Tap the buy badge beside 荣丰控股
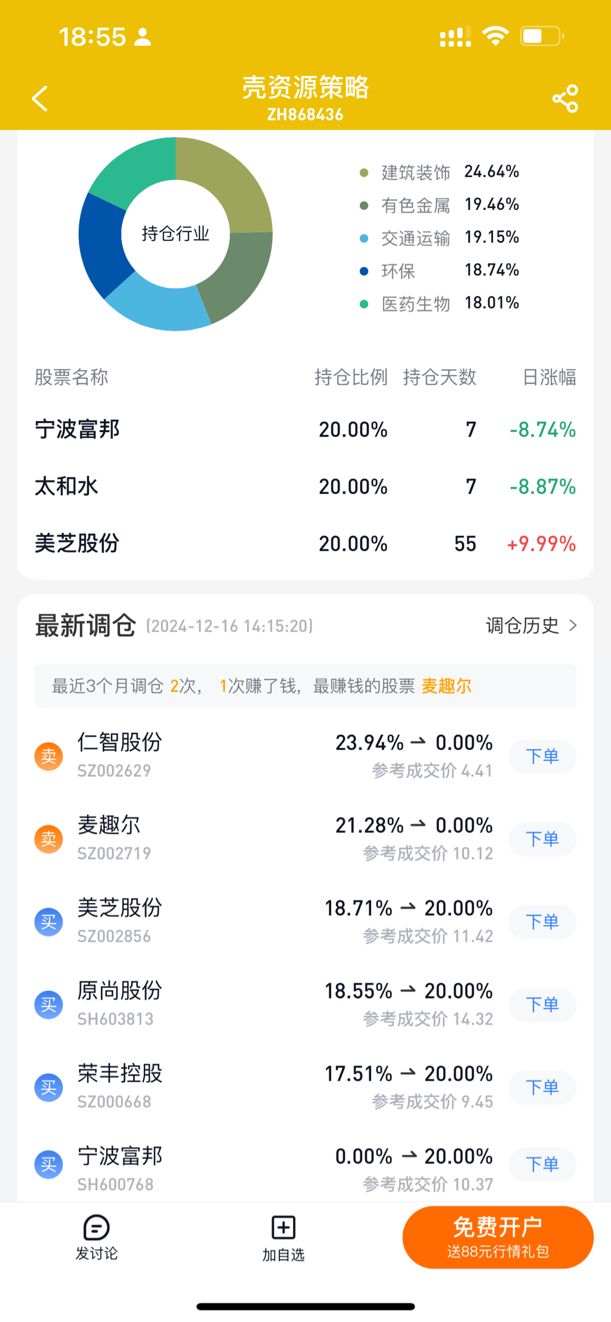 pos(49,1088)
